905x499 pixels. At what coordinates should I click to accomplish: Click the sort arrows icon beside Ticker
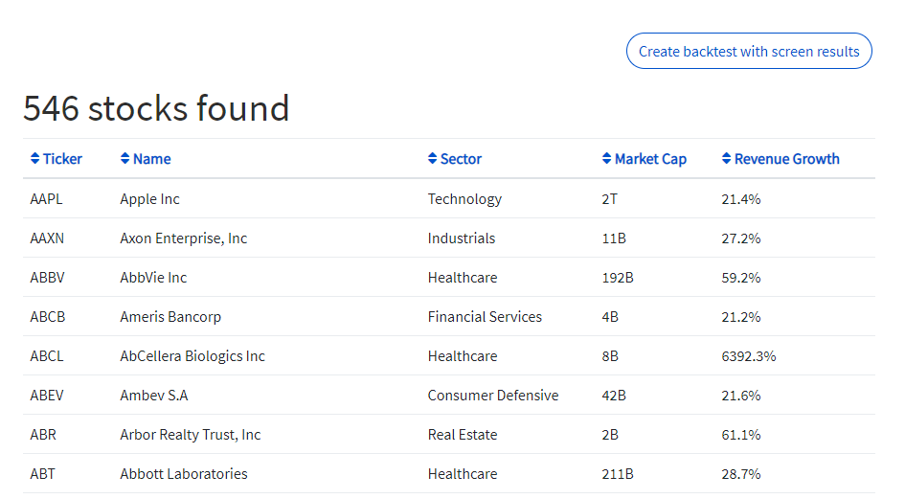35,158
